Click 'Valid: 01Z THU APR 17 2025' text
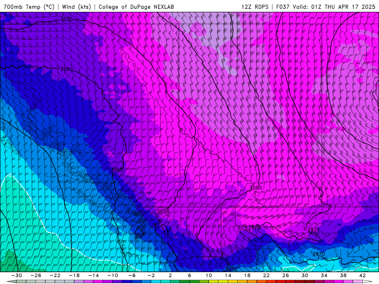Image resolution: width=379 pixels, height=284 pixels. point(334,7)
